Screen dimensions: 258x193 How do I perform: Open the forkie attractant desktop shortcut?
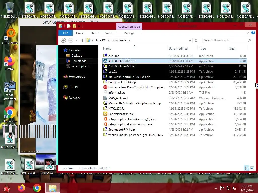(10, 90)
